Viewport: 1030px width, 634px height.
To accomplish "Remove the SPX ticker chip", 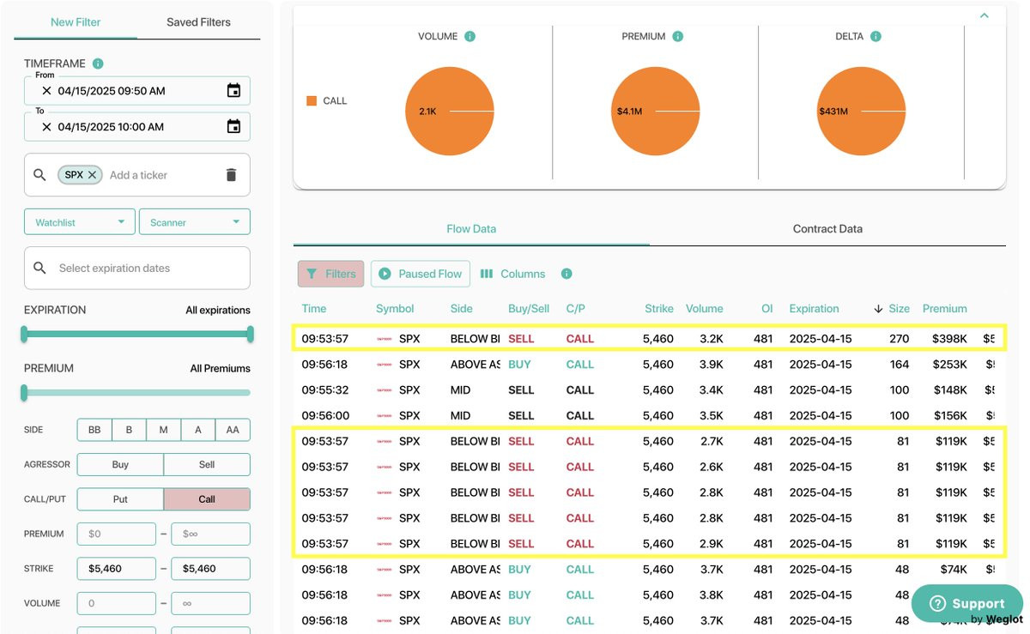I will 92,174.
